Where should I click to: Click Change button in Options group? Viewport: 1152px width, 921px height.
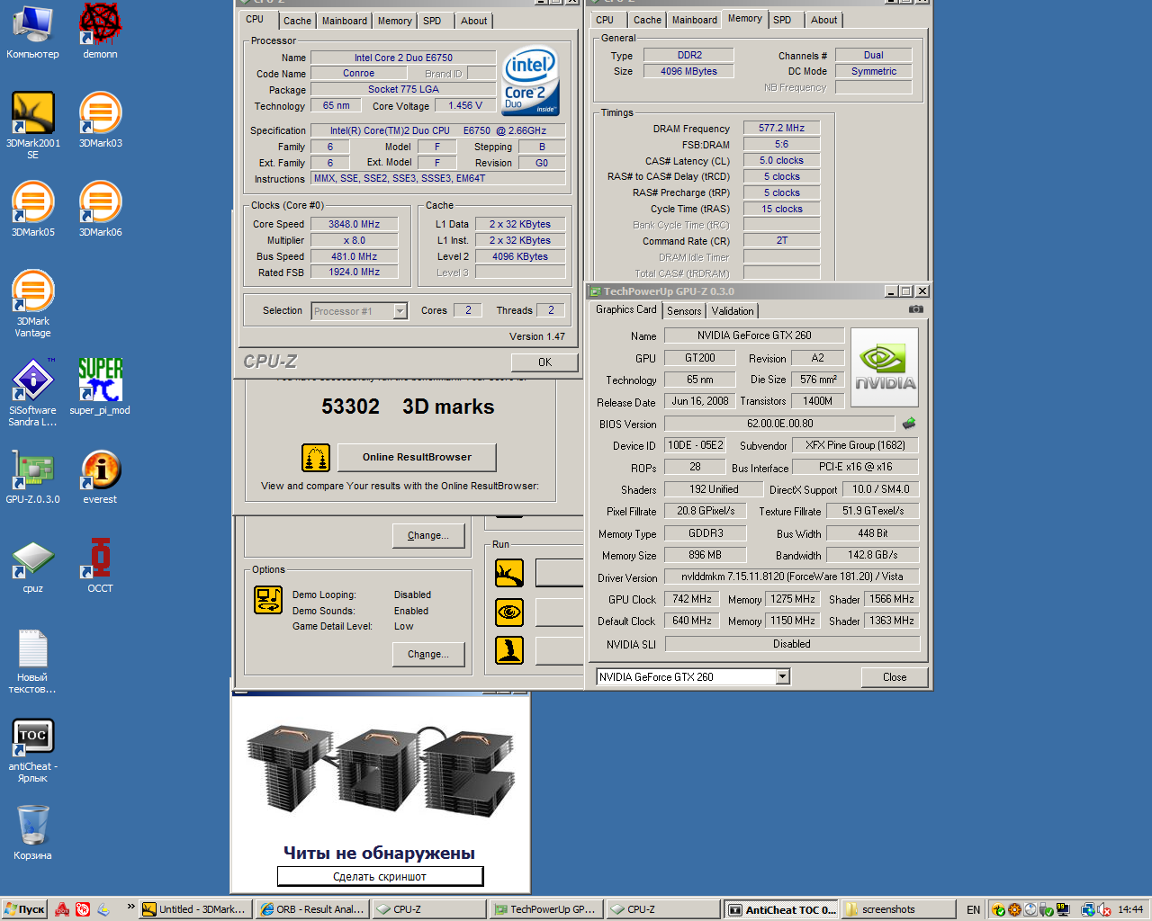coord(427,655)
